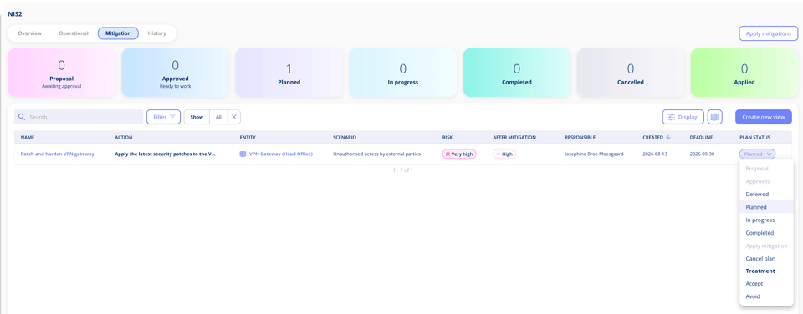Switch to the Overview tab
This screenshot has height=314, width=803.
click(x=30, y=33)
